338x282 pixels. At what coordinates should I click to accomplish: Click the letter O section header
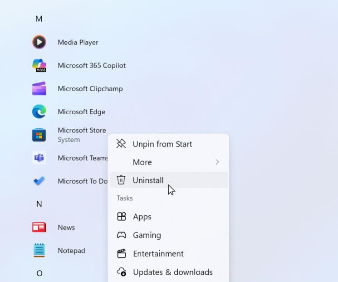[x=39, y=273]
